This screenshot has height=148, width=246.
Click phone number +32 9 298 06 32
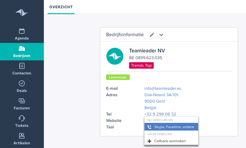click(x=160, y=114)
